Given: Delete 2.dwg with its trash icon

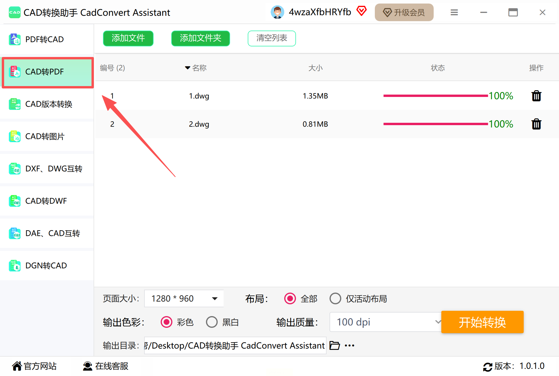Looking at the screenshot, I should tap(536, 124).
